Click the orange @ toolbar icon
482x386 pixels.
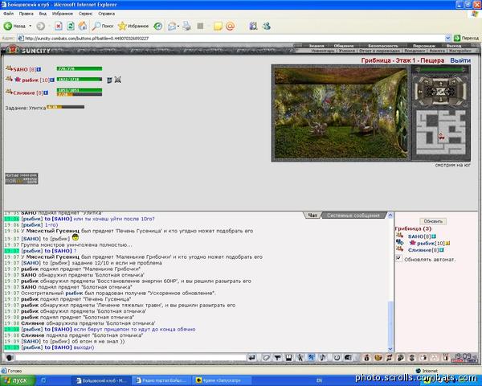pyautogui.click(x=230, y=27)
